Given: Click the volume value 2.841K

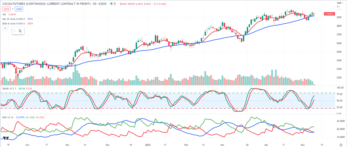Looking at the screenshot, I should pos(12,14).
